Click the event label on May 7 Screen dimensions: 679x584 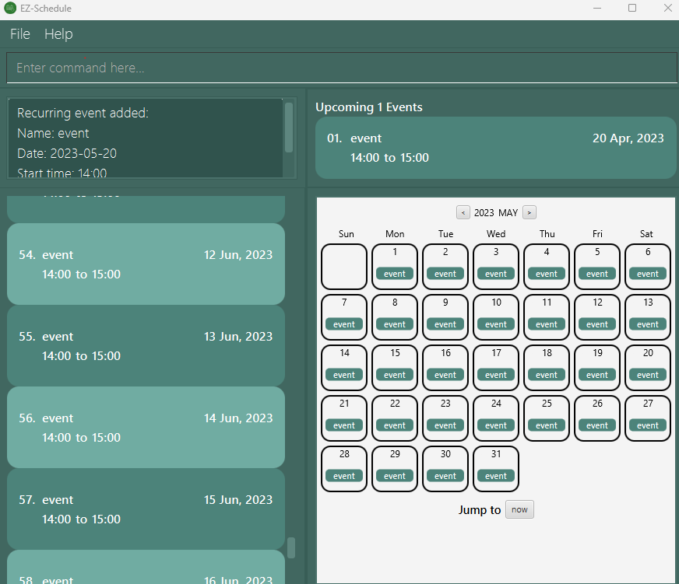344,324
